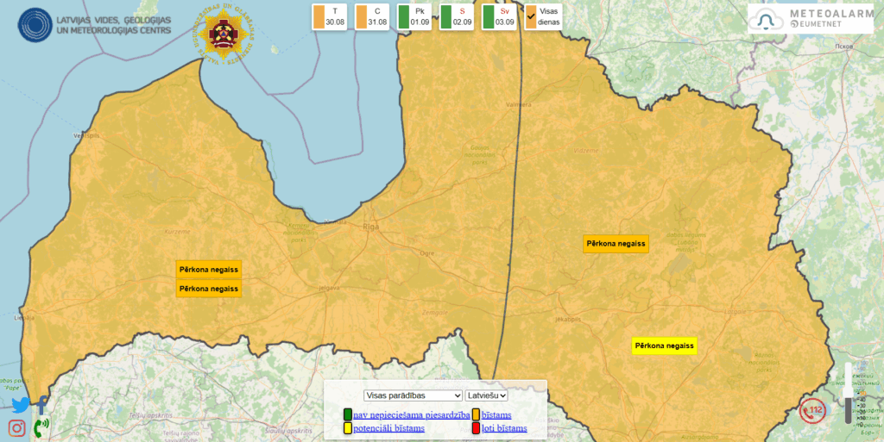Image resolution: width=884 pixels, height=442 pixels.
Task: Open the Facebook page icon
Action: 41,405
